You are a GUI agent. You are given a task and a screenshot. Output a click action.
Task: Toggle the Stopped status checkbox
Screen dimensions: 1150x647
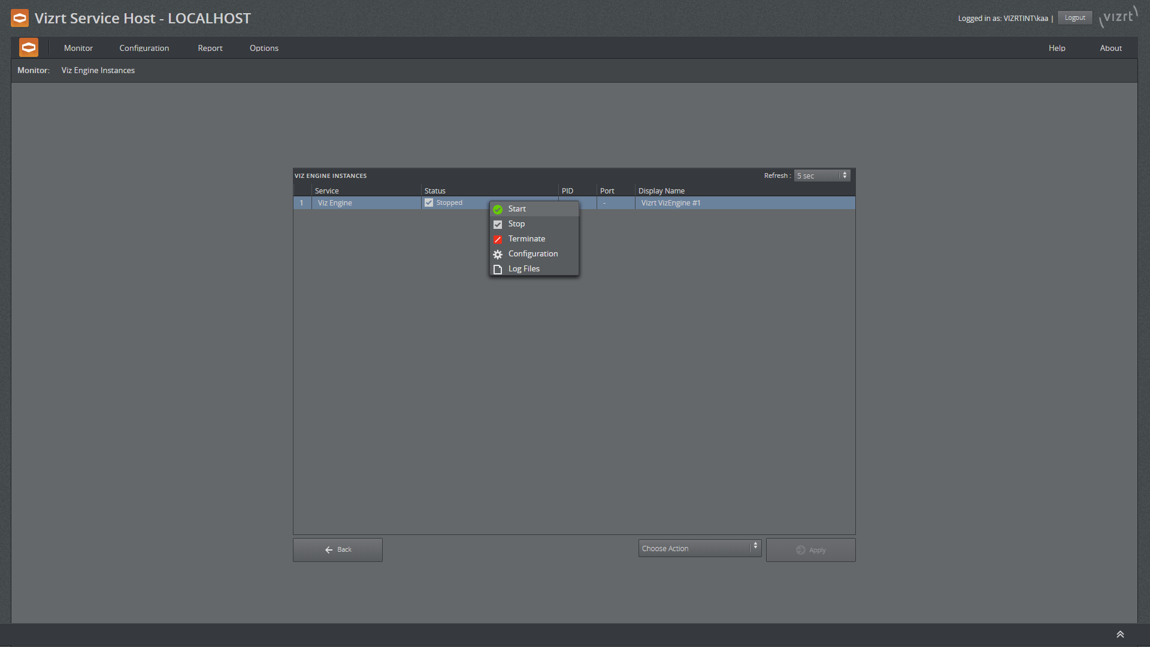[x=428, y=202]
